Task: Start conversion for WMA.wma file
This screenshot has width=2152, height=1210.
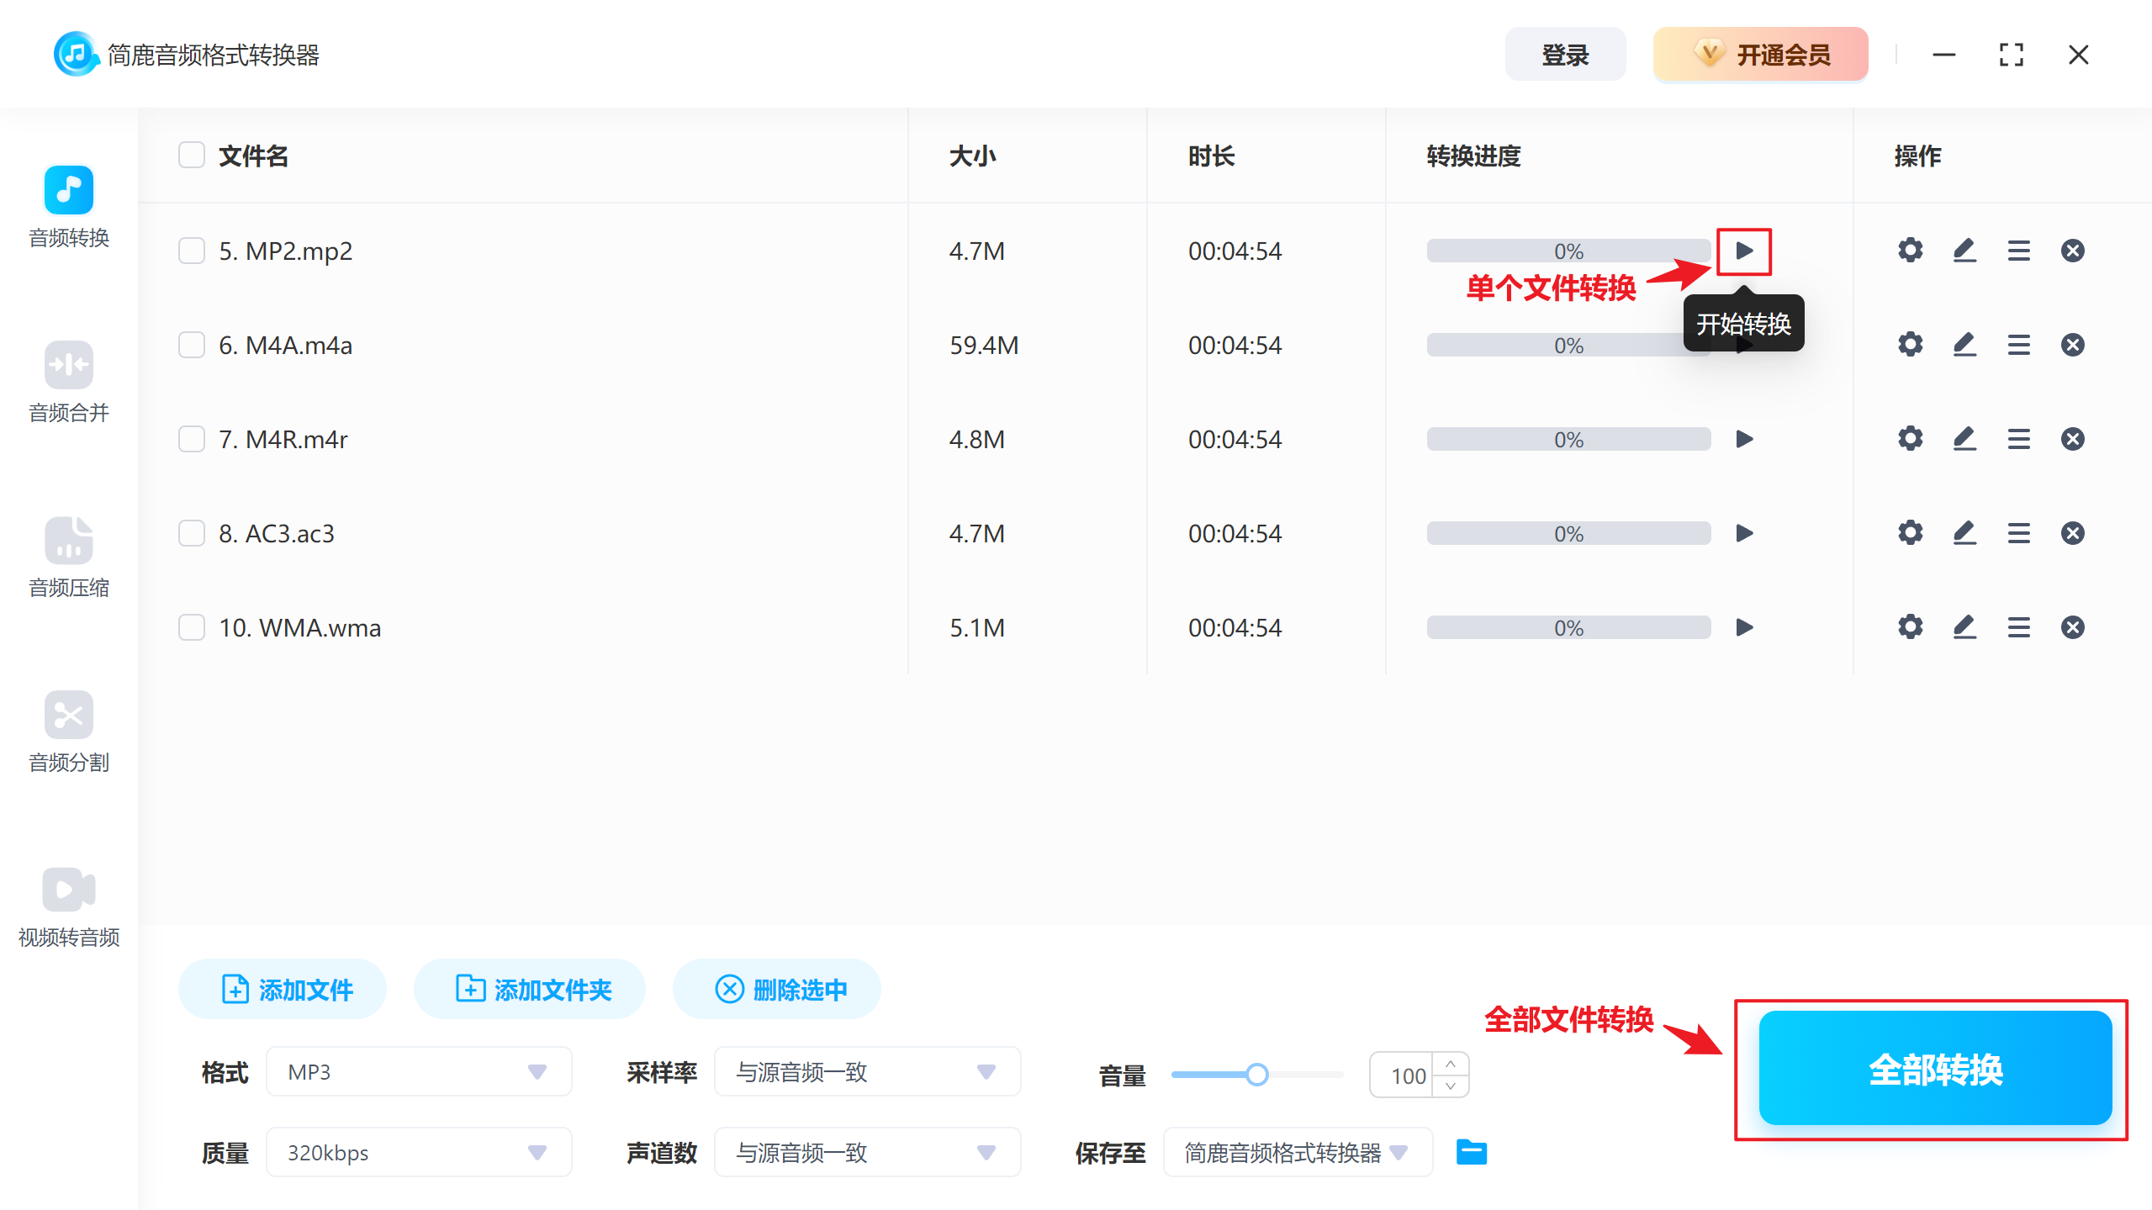Action: (1744, 626)
